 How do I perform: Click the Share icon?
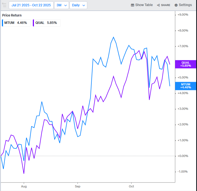tap(159, 5)
